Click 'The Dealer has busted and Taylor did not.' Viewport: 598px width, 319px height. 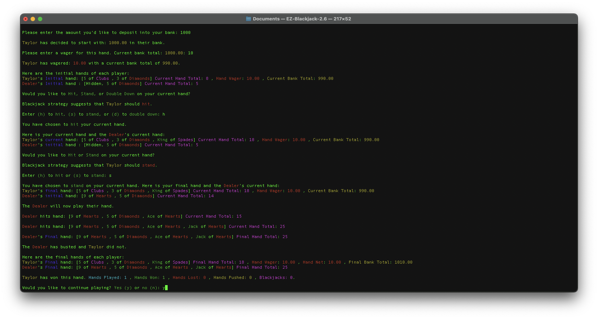(74, 247)
